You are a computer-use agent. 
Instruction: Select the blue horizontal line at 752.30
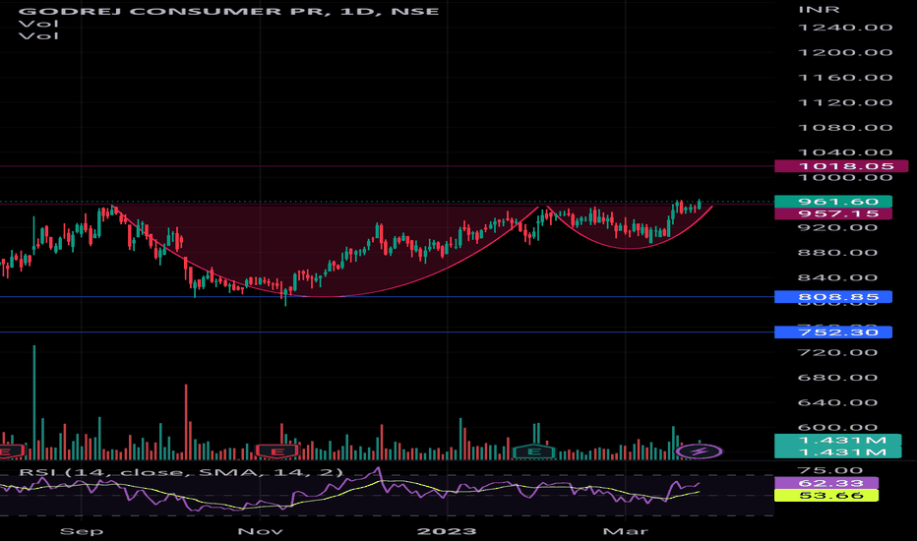[x=387, y=332]
